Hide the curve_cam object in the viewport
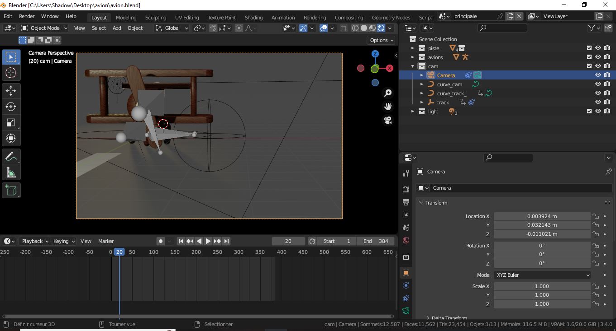The height and width of the screenshot is (331, 616). click(598, 84)
